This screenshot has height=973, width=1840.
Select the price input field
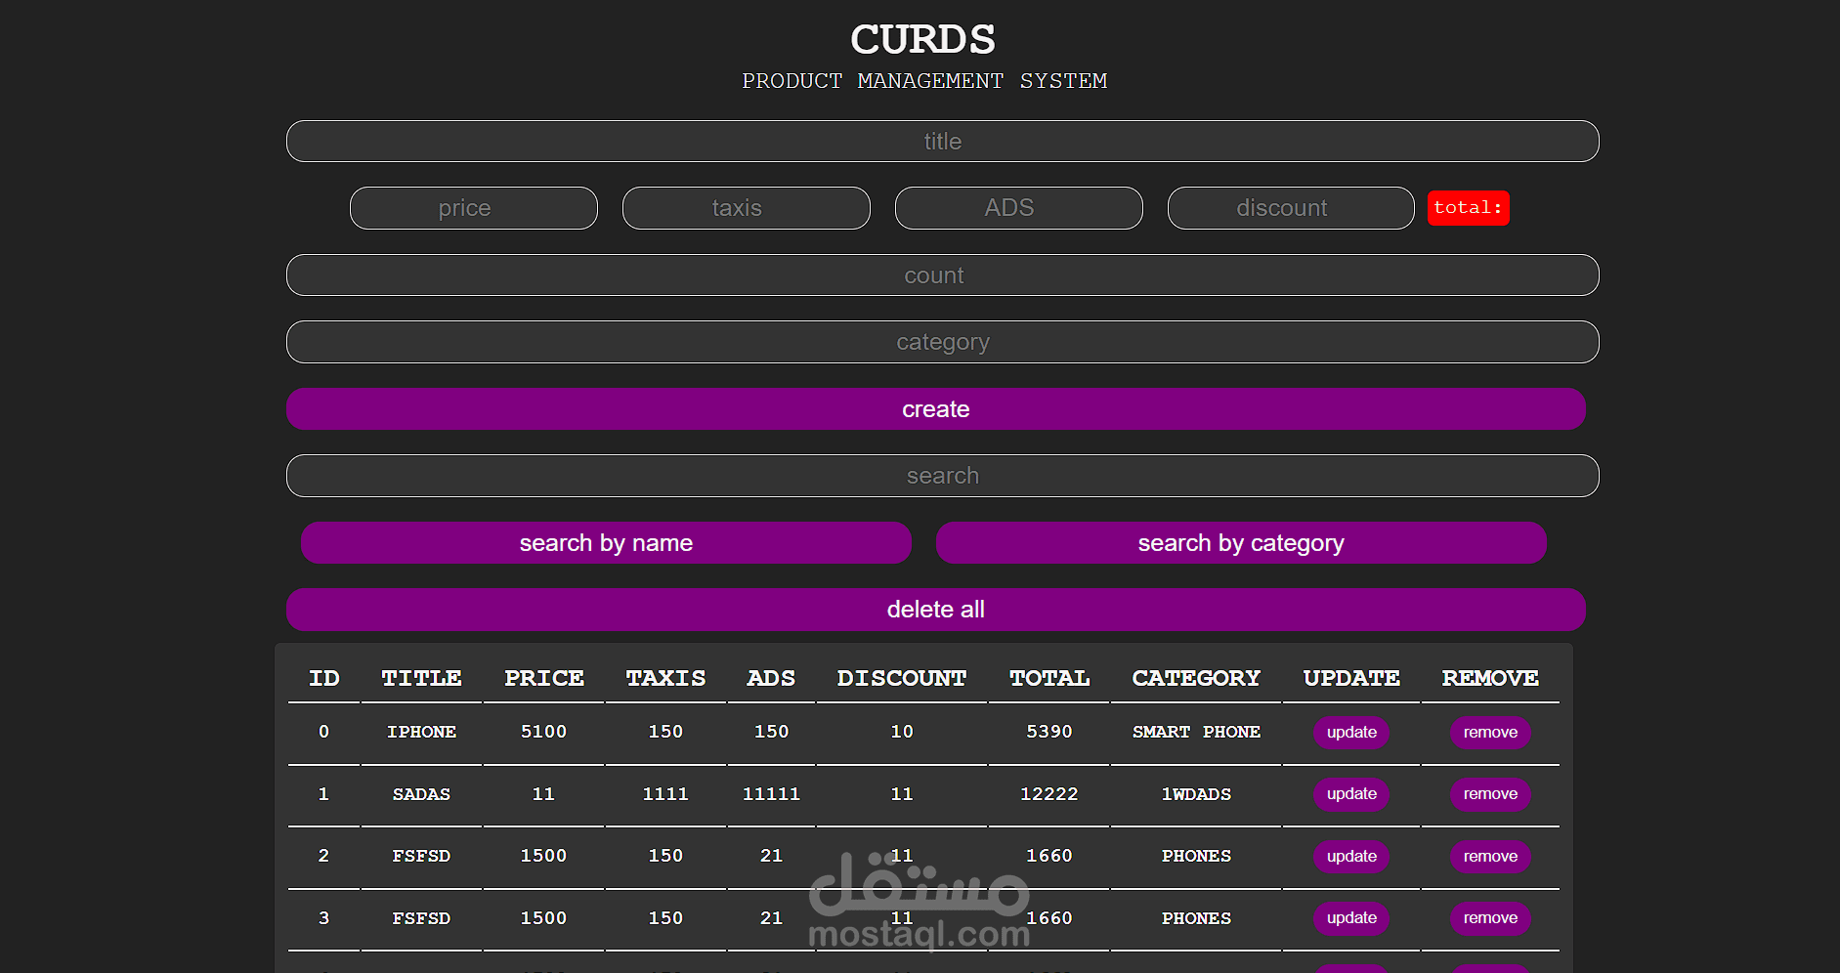pyautogui.click(x=473, y=207)
